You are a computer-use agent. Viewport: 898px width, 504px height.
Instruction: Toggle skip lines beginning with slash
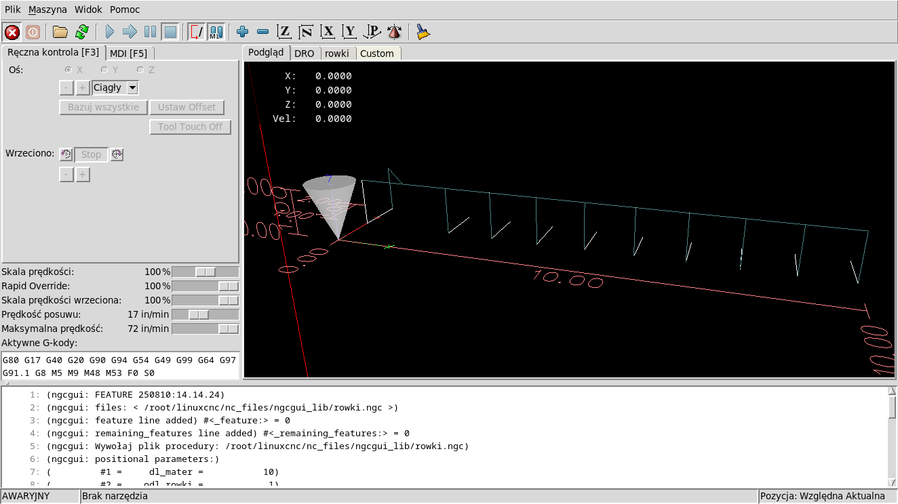click(x=197, y=31)
